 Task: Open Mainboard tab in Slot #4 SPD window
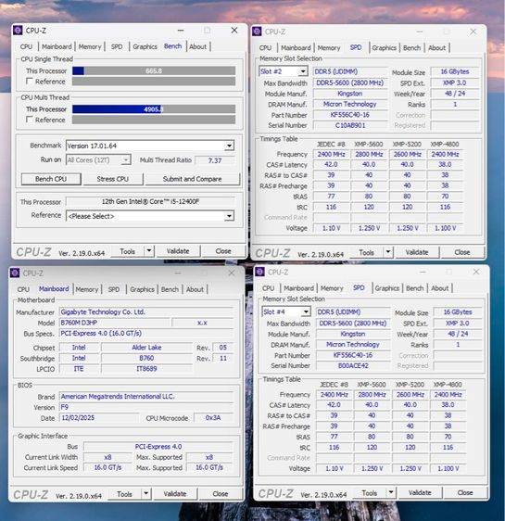298,288
